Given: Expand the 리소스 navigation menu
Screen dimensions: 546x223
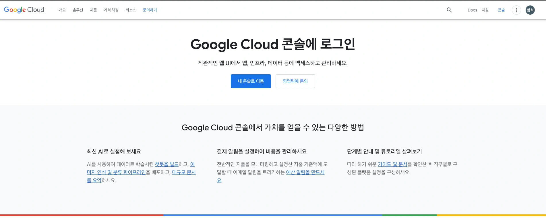Looking at the screenshot, I should (x=131, y=10).
